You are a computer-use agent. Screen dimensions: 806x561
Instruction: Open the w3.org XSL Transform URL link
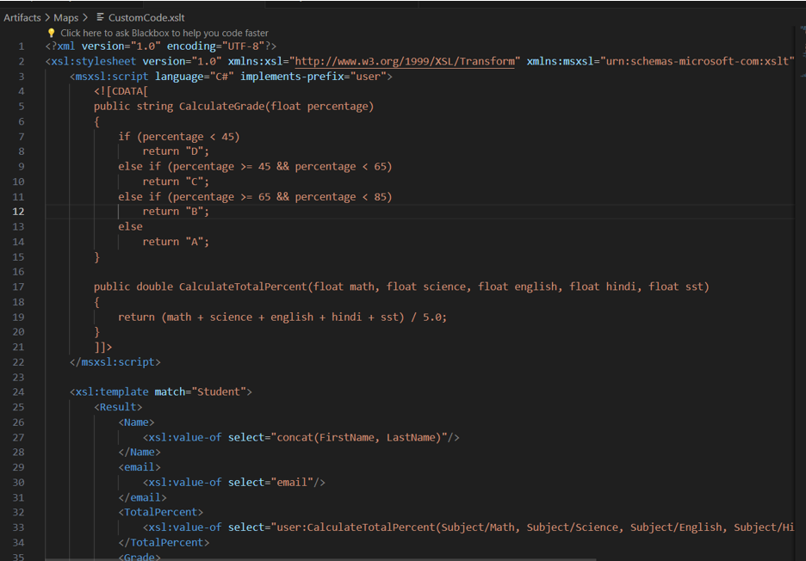point(405,61)
